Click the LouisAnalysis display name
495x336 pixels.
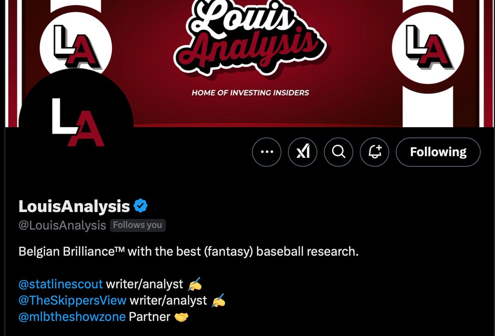pyautogui.click(x=74, y=206)
